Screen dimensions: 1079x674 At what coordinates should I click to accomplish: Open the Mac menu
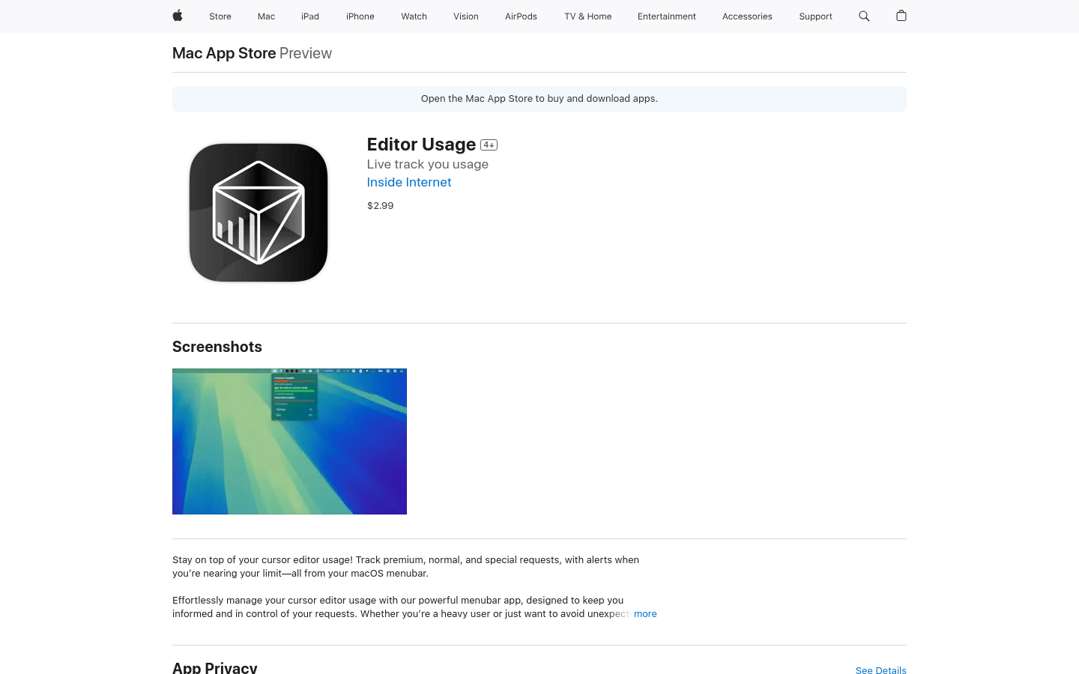(266, 16)
